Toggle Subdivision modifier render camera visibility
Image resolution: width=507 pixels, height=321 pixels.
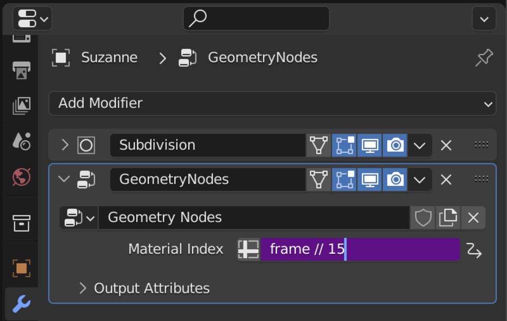[x=395, y=145]
